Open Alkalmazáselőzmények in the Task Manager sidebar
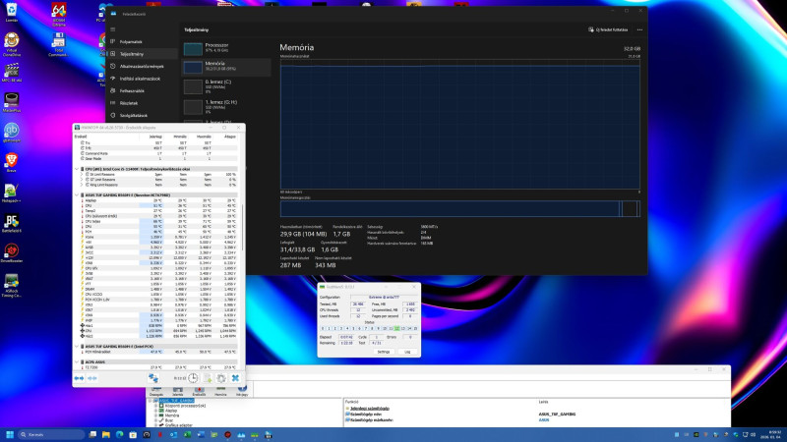787x442 pixels. click(142, 66)
